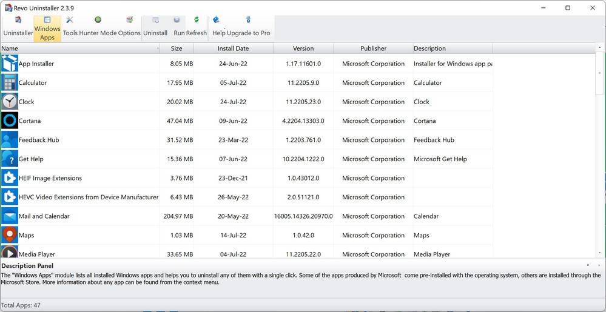Select the 23-Mar-22 install date cell
Viewport: 606px width, 312px height.
[x=233, y=140]
